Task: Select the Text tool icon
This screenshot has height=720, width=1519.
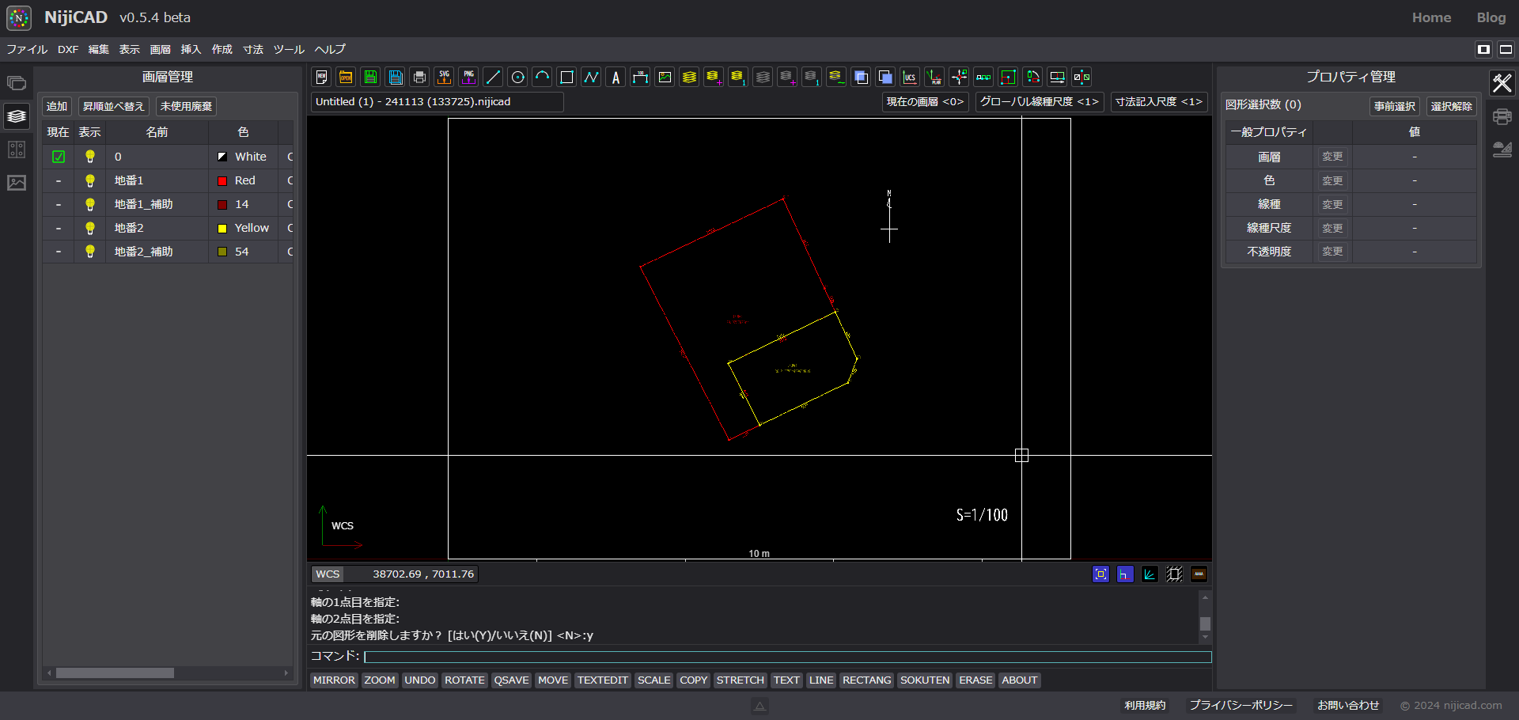Action: pos(616,77)
